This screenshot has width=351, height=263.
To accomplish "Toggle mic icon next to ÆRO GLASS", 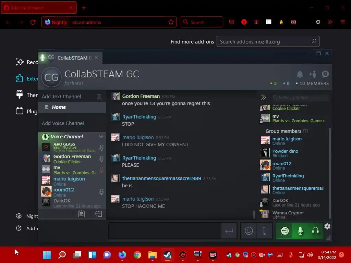I will (101, 148).
